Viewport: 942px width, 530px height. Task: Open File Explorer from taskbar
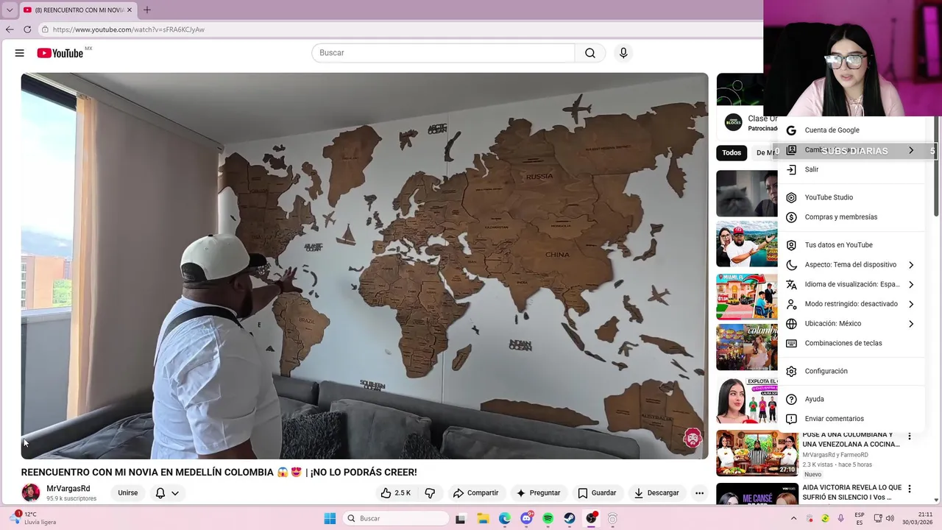[483, 518]
